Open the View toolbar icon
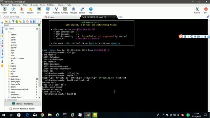This screenshot has height=118, width=210. tap(39, 10)
